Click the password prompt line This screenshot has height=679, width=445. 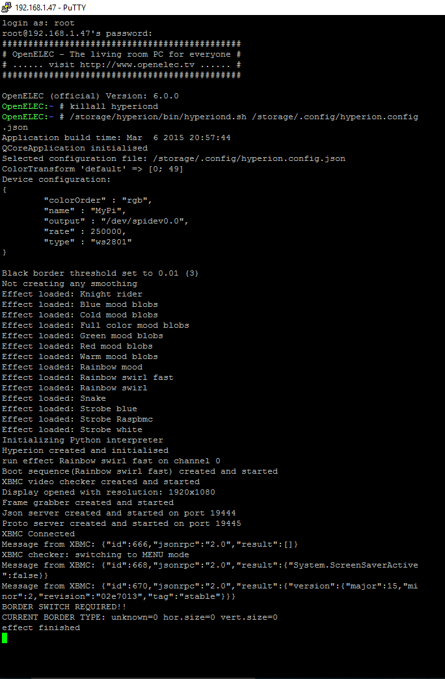coord(77,33)
